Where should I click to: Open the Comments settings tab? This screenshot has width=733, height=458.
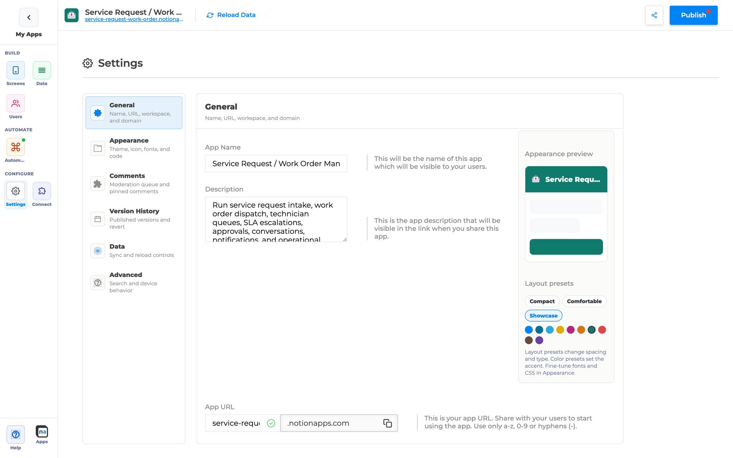(x=134, y=184)
